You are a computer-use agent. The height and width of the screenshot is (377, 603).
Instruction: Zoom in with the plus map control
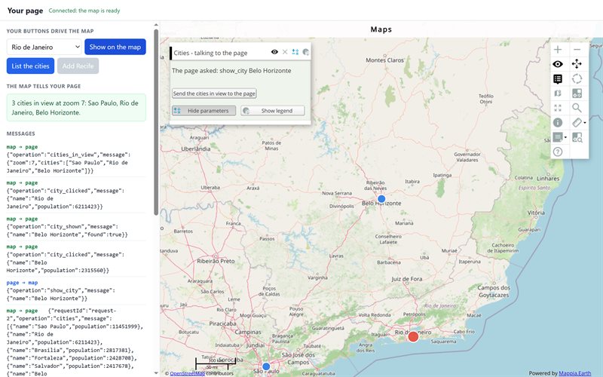558,50
